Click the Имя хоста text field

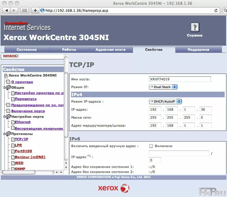tap(180, 79)
